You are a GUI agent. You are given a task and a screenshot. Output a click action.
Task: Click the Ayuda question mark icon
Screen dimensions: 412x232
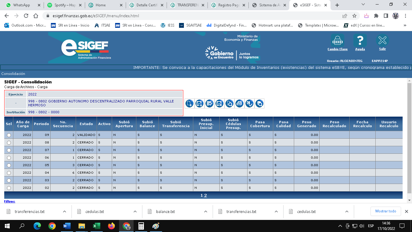click(x=360, y=41)
